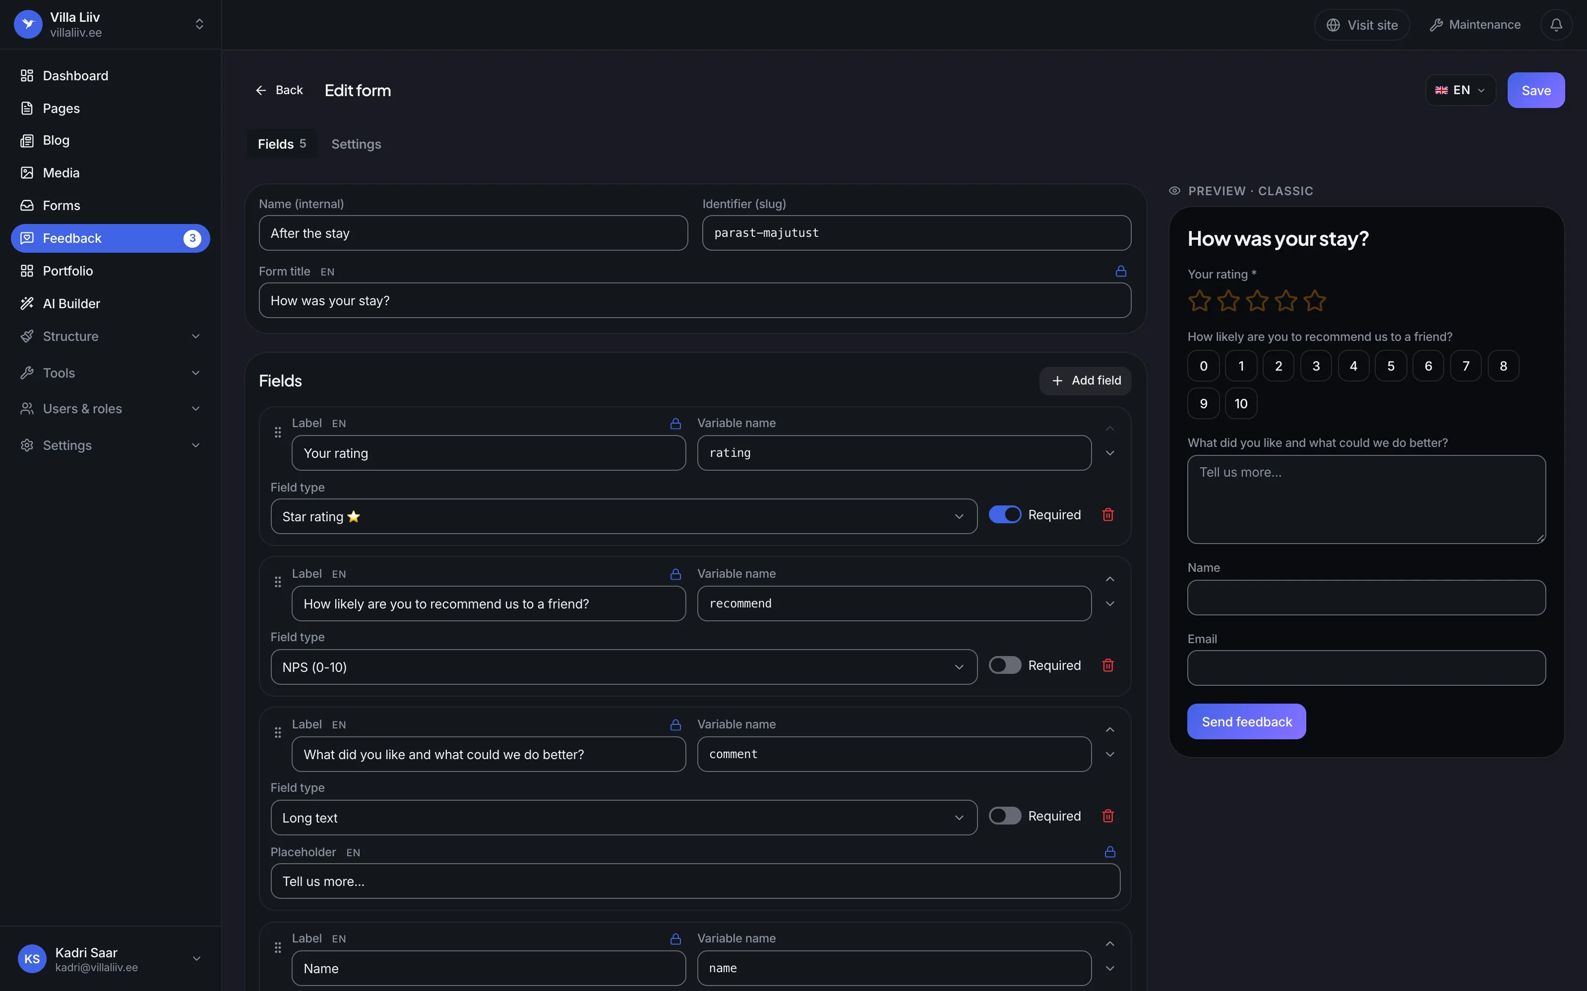Screen dimensions: 1587x991
Task: Click the Add field button
Action: [x=1085, y=382]
